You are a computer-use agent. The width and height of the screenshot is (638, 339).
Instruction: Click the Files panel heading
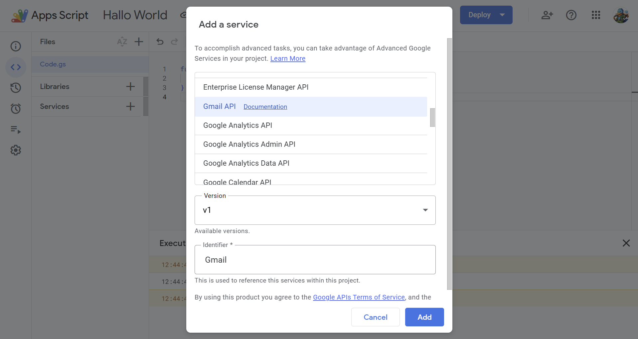point(48,42)
